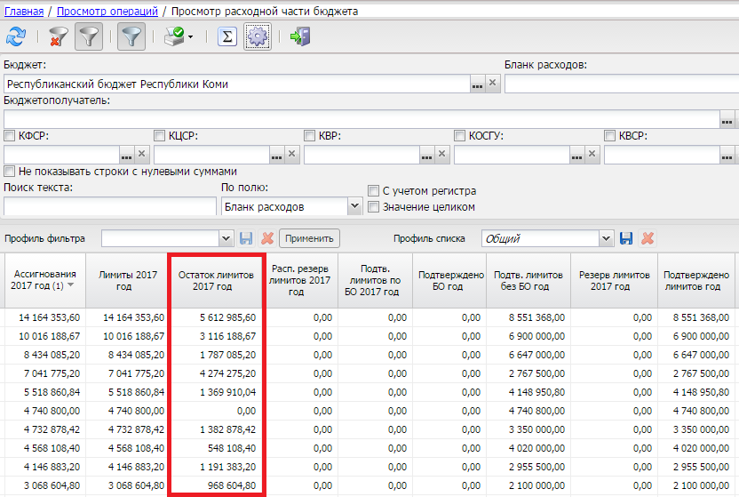Screen dimensions: 739x497
Task: Click the Применить button
Action: pyautogui.click(x=309, y=238)
